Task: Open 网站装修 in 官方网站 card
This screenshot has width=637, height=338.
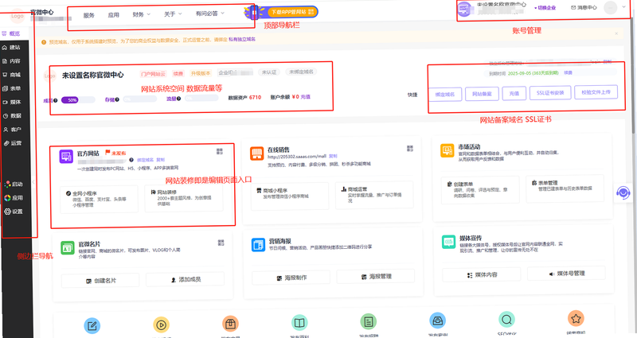Action: pyautogui.click(x=184, y=198)
